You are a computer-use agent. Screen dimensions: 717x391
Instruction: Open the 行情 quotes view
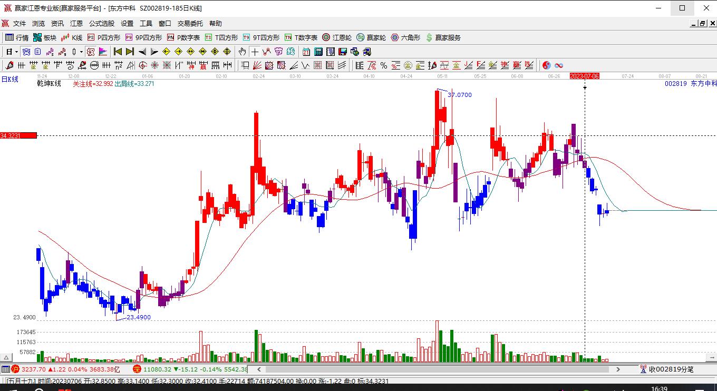coord(17,37)
